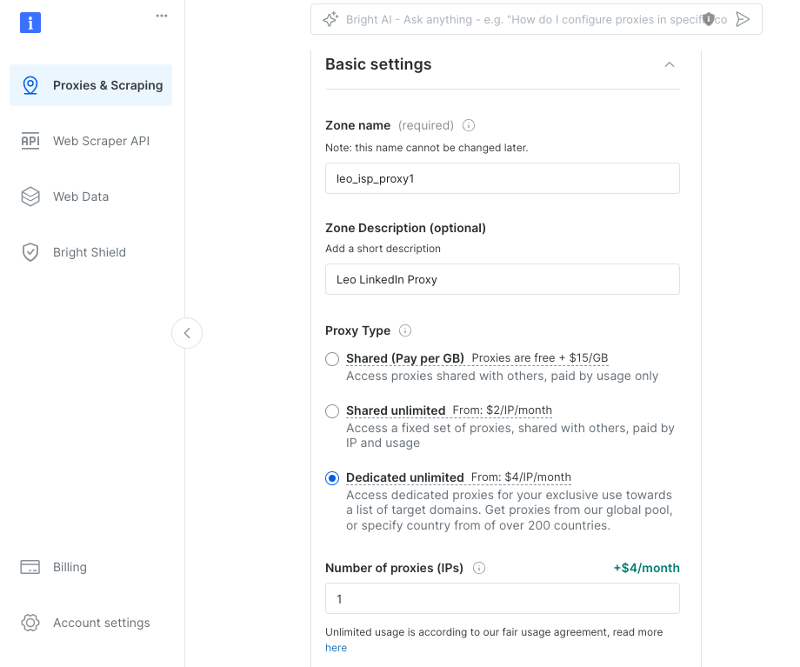Screen dimensions: 800x667
Task: Open the fair usage agreement 'here' link
Action: coord(336,648)
